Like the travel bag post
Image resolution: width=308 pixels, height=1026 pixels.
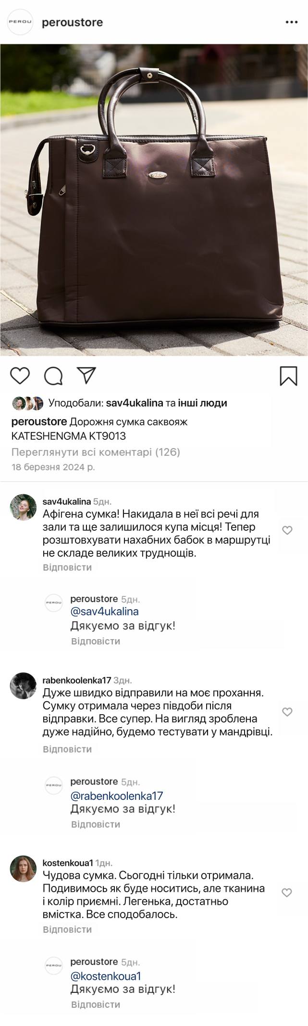[x=20, y=375]
